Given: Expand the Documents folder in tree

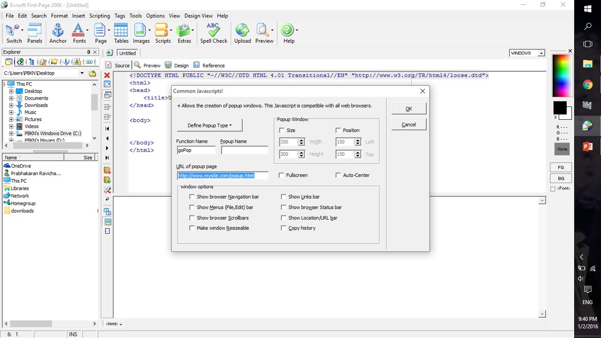Looking at the screenshot, I should coord(11,98).
